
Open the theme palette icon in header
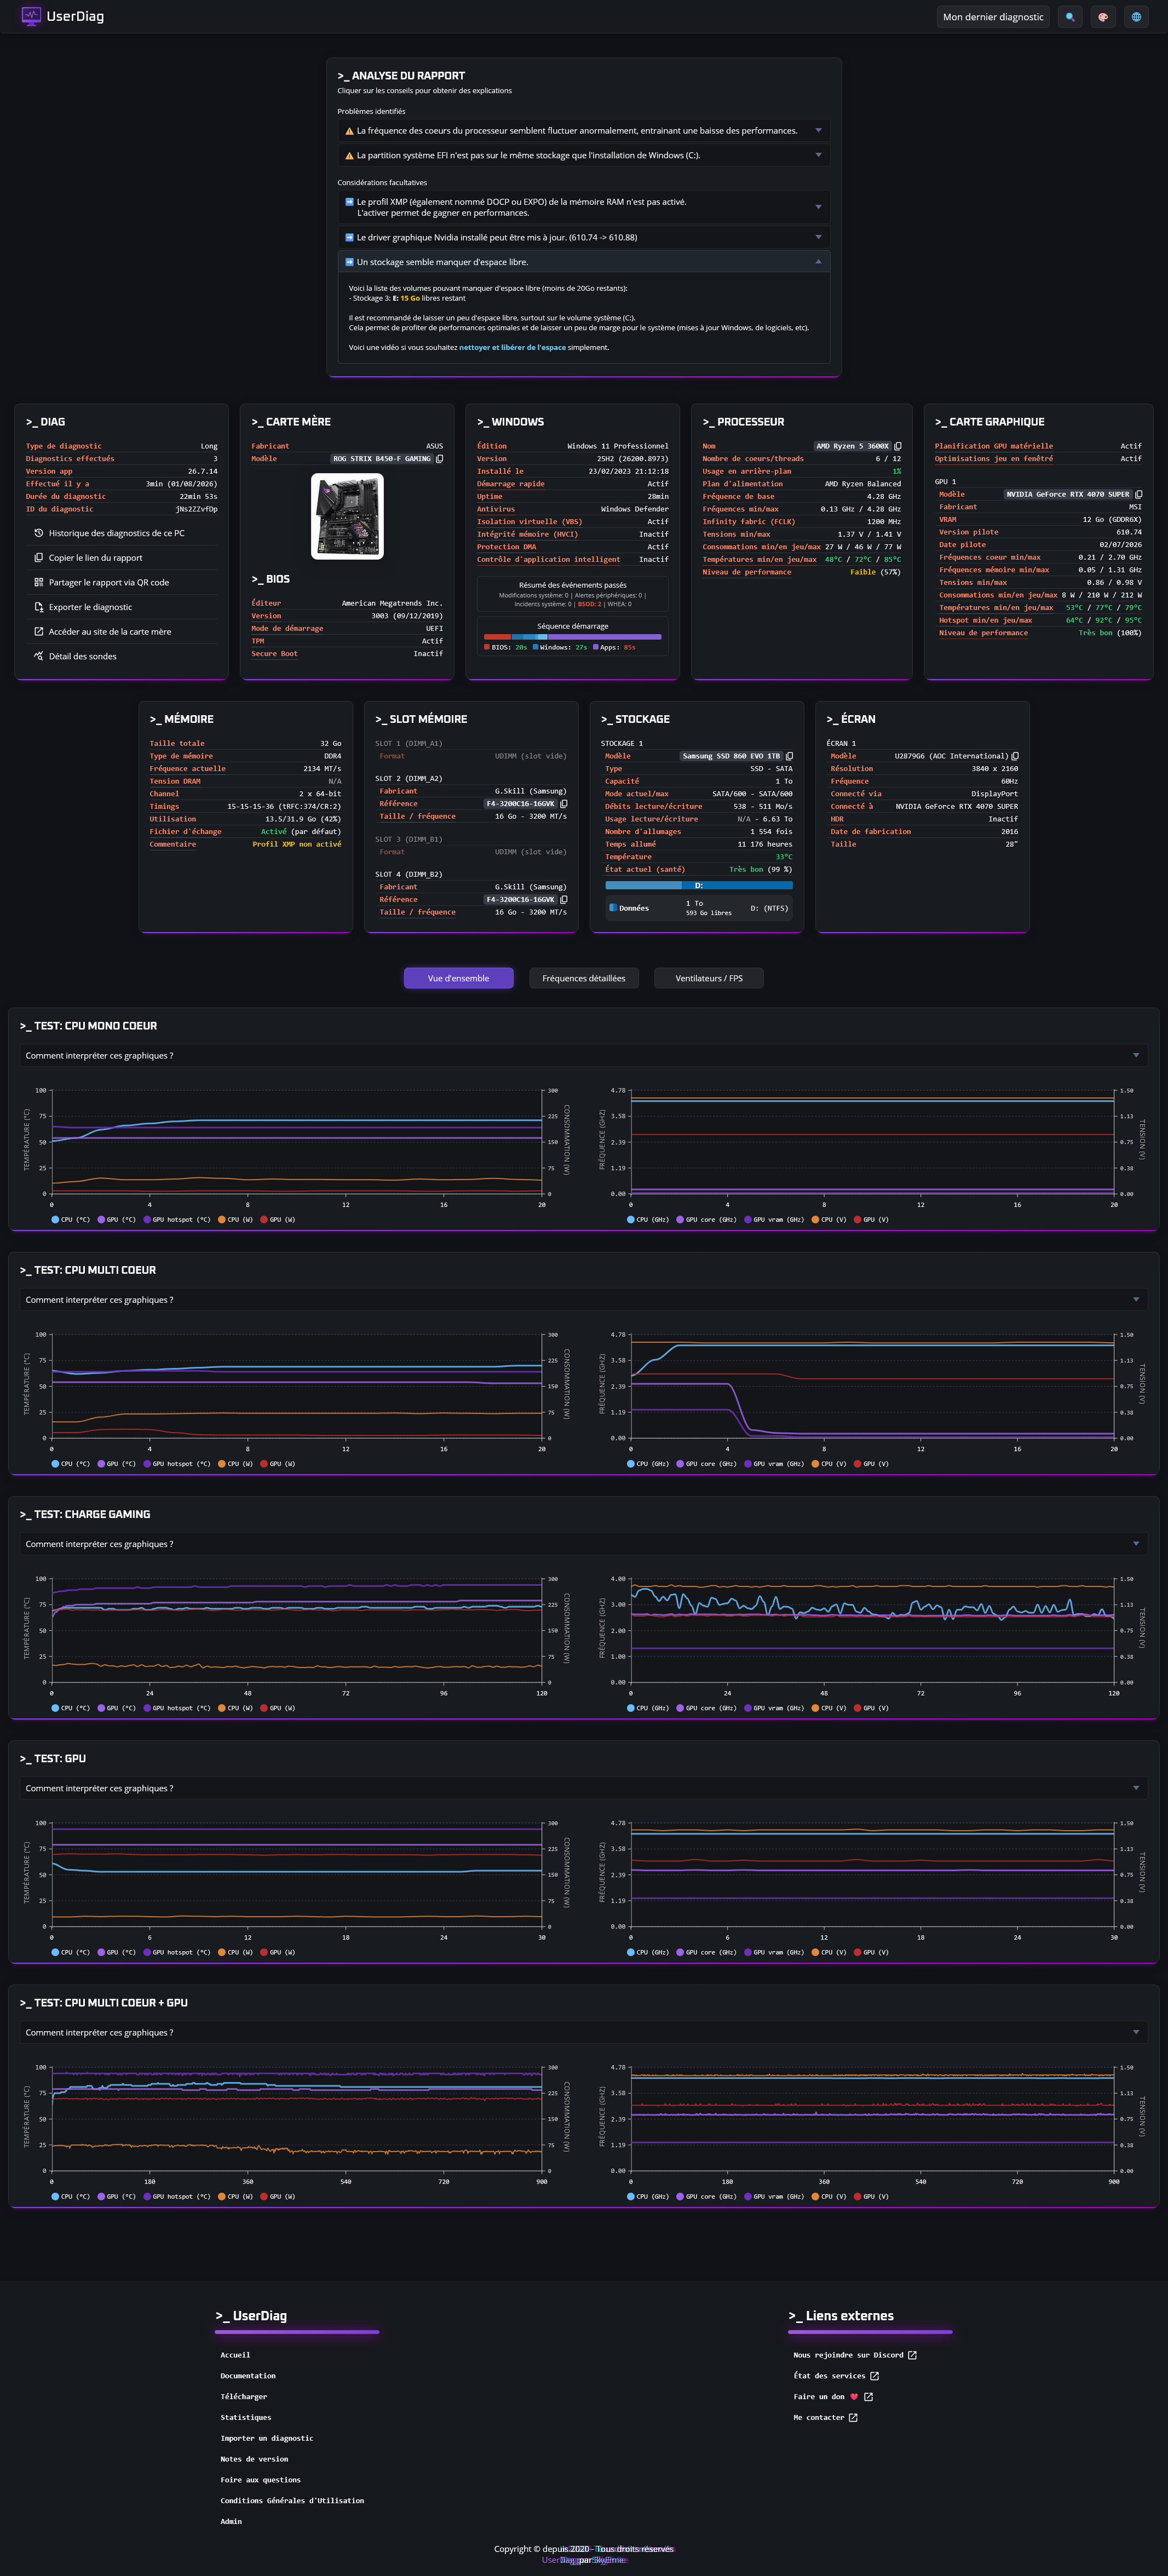pyautogui.click(x=1103, y=17)
